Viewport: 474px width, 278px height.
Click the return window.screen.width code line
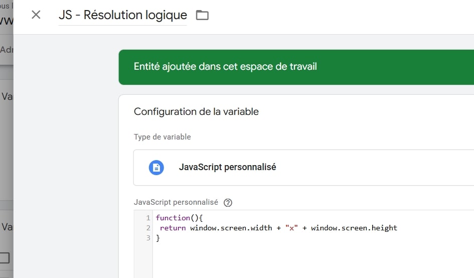coord(278,228)
